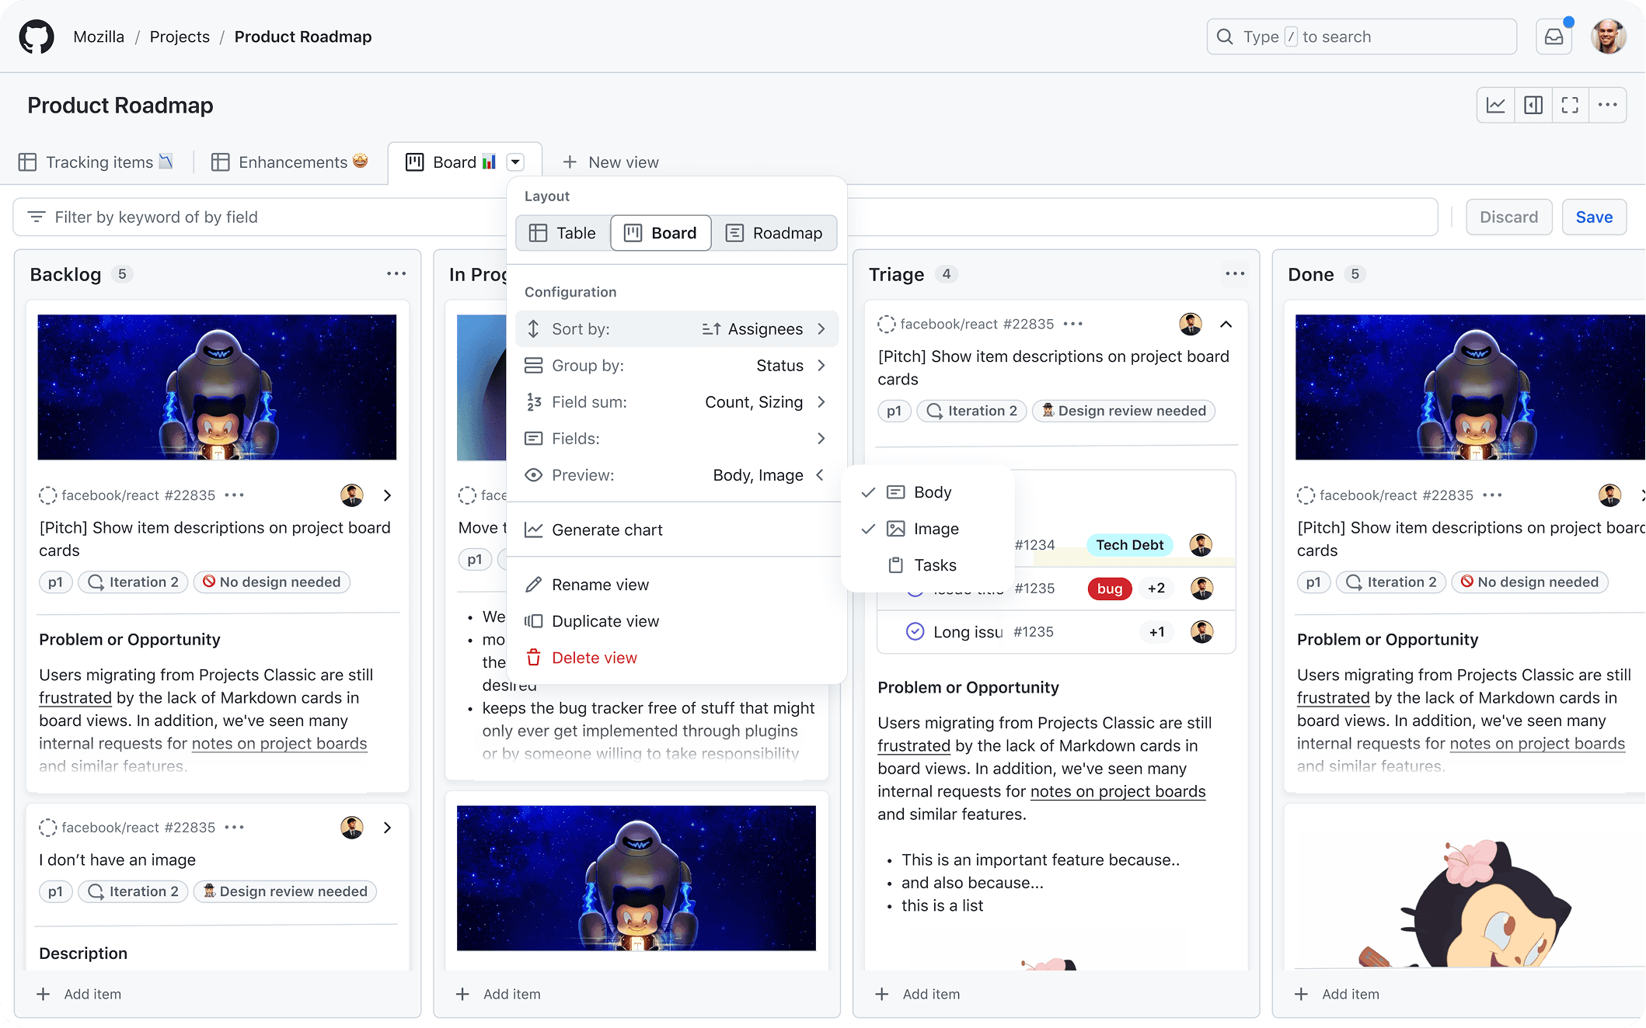1646x1028 pixels.
Task: Open the project more options menu
Action: pyautogui.click(x=1608, y=105)
